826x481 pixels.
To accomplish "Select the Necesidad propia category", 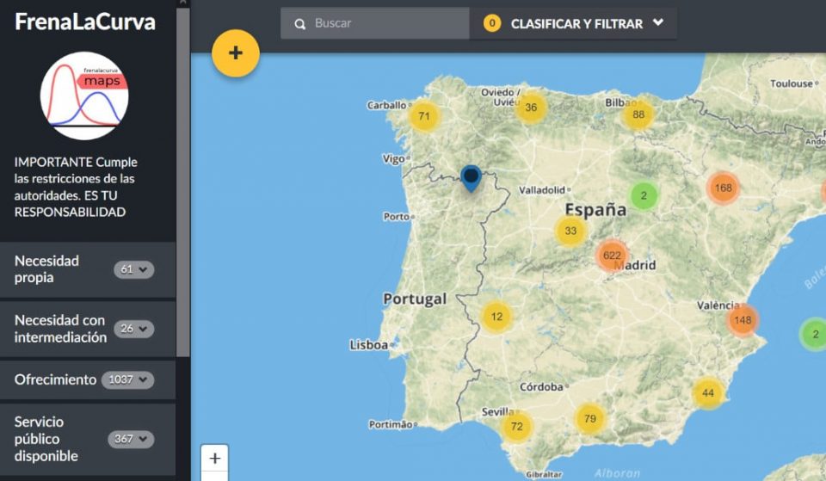I will pos(46,269).
